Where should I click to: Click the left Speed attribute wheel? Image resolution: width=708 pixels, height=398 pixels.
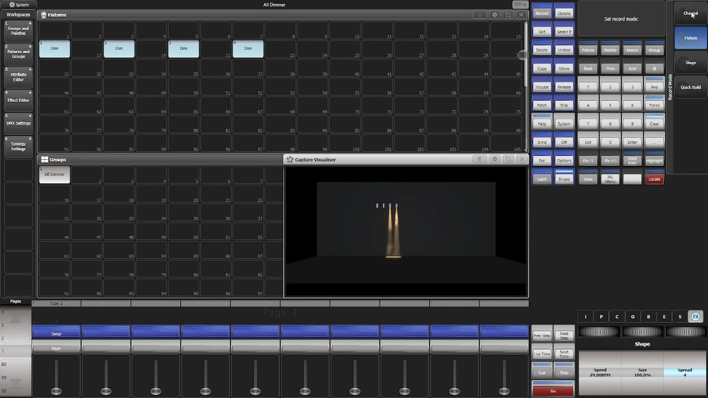pyautogui.click(x=600, y=332)
